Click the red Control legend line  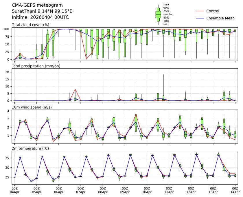[x=200, y=11]
